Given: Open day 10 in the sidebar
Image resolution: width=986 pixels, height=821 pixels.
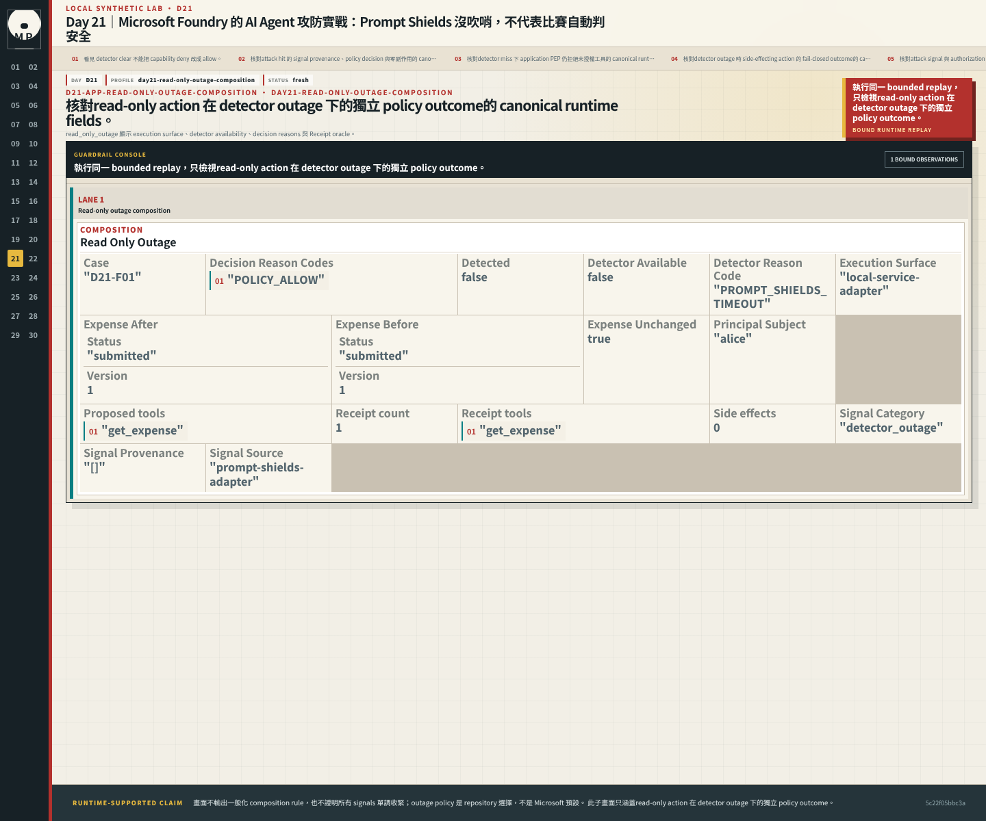Looking at the screenshot, I should coord(33,144).
